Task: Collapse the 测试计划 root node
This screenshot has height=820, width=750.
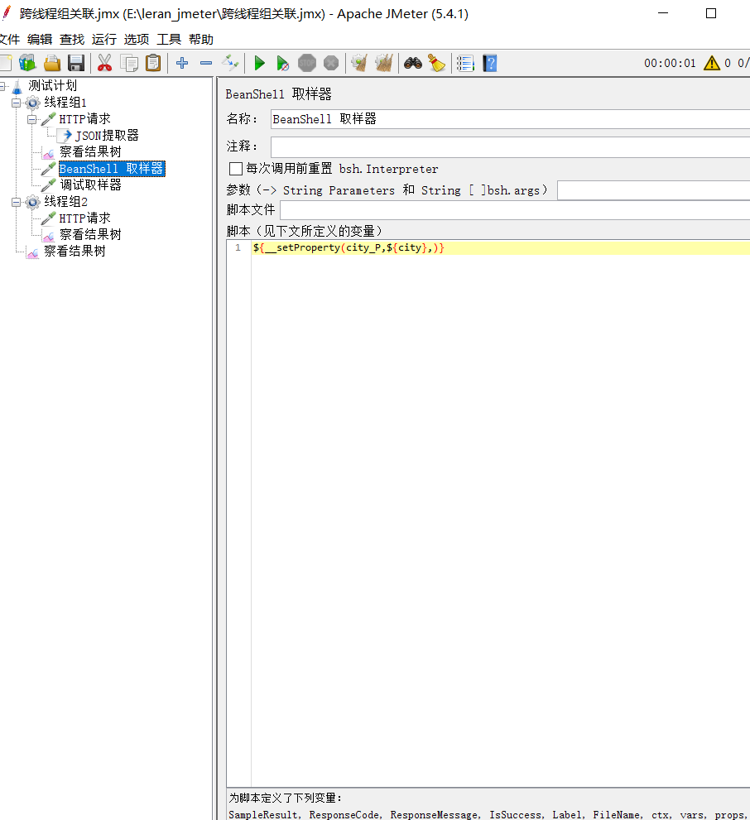Action: pyautogui.click(x=2, y=86)
